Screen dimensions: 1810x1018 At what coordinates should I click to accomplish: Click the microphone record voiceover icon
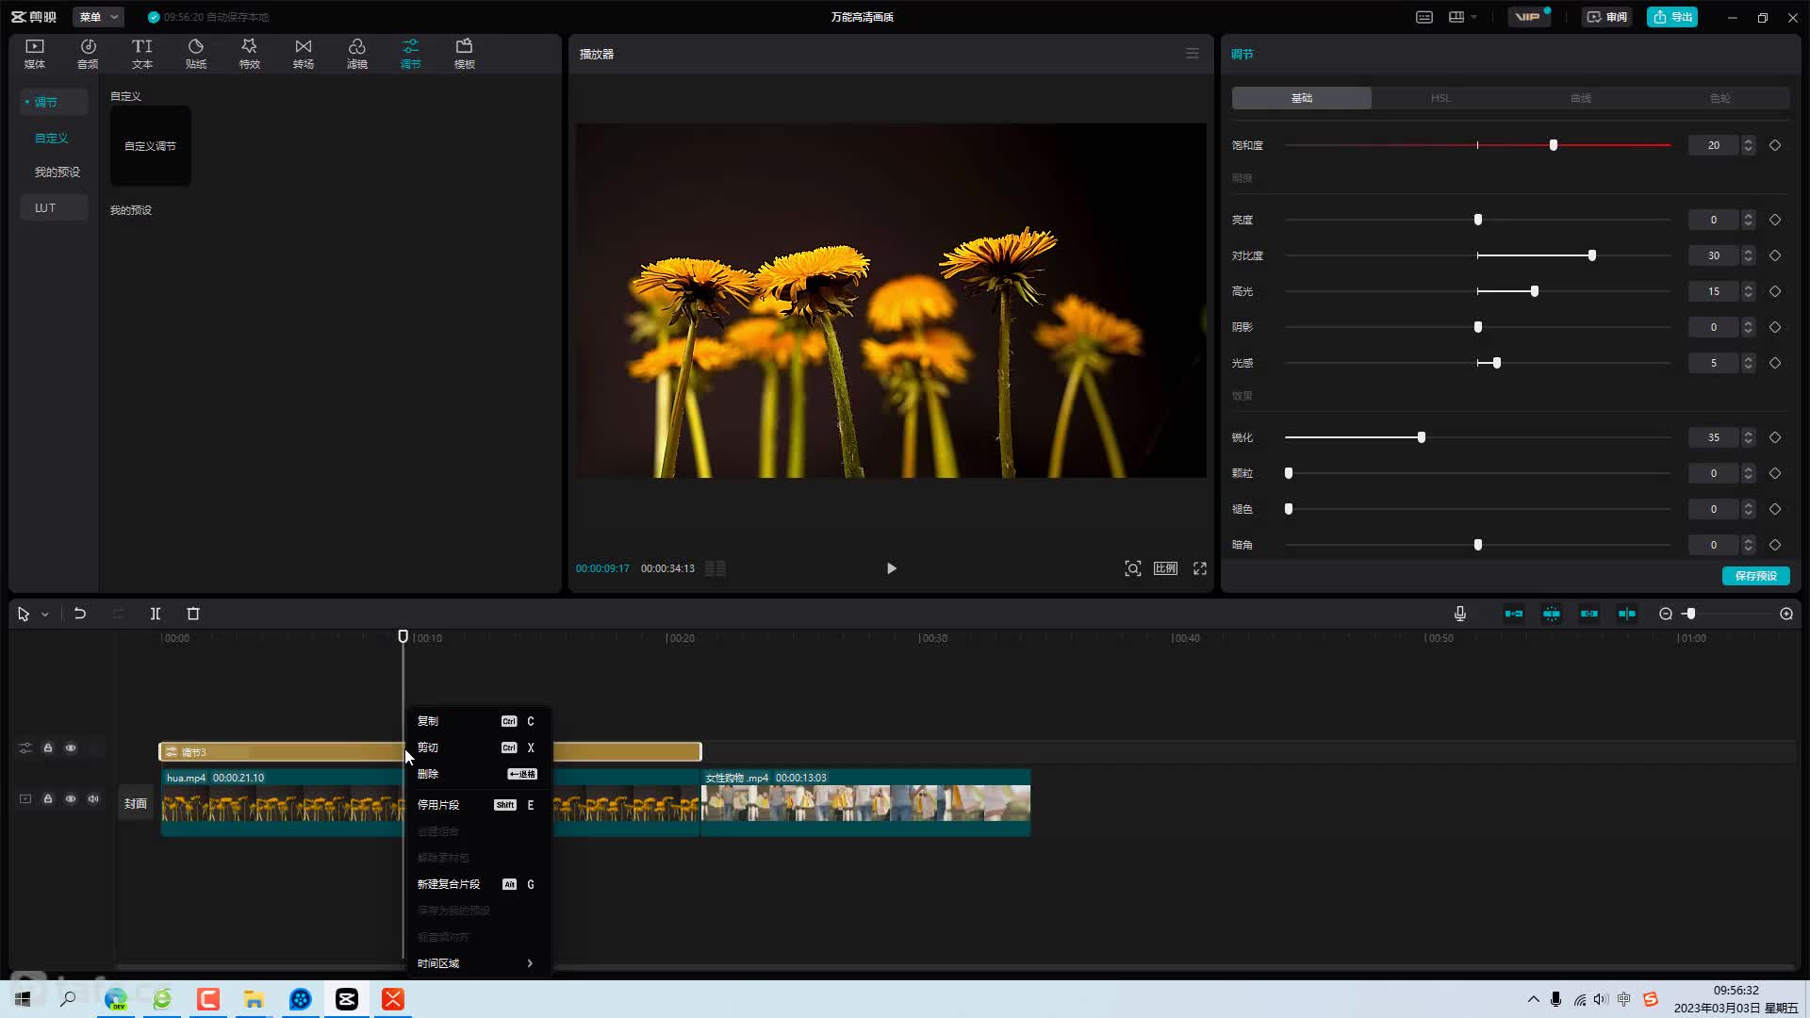[x=1460, y=614]
